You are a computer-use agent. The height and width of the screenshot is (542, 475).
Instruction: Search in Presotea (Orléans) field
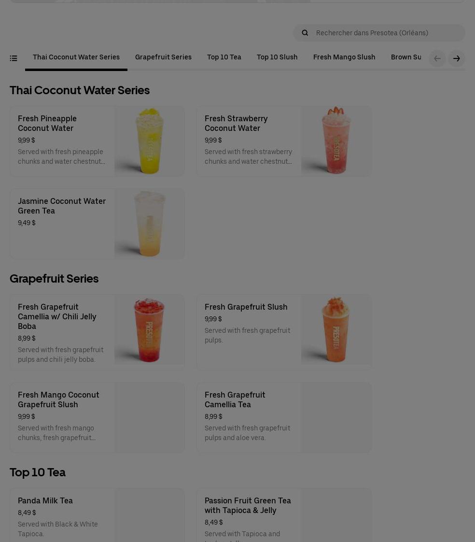[379, 33]
